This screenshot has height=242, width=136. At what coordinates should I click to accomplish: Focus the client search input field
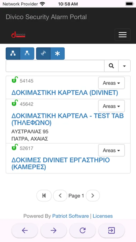click(55, 66)
